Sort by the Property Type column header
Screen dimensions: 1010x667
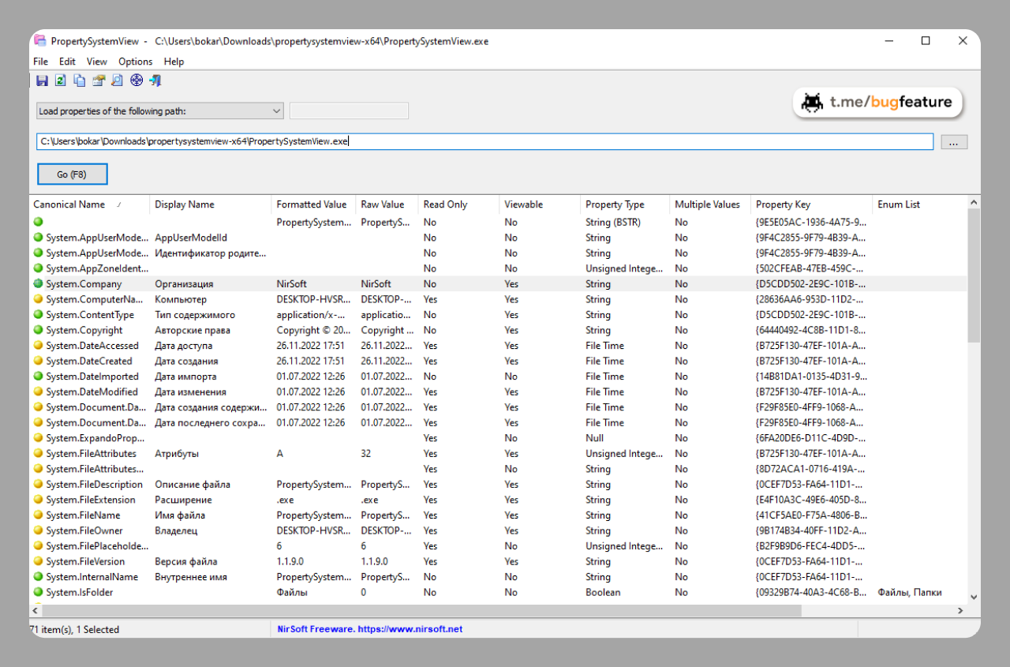(x=625, y=204)
